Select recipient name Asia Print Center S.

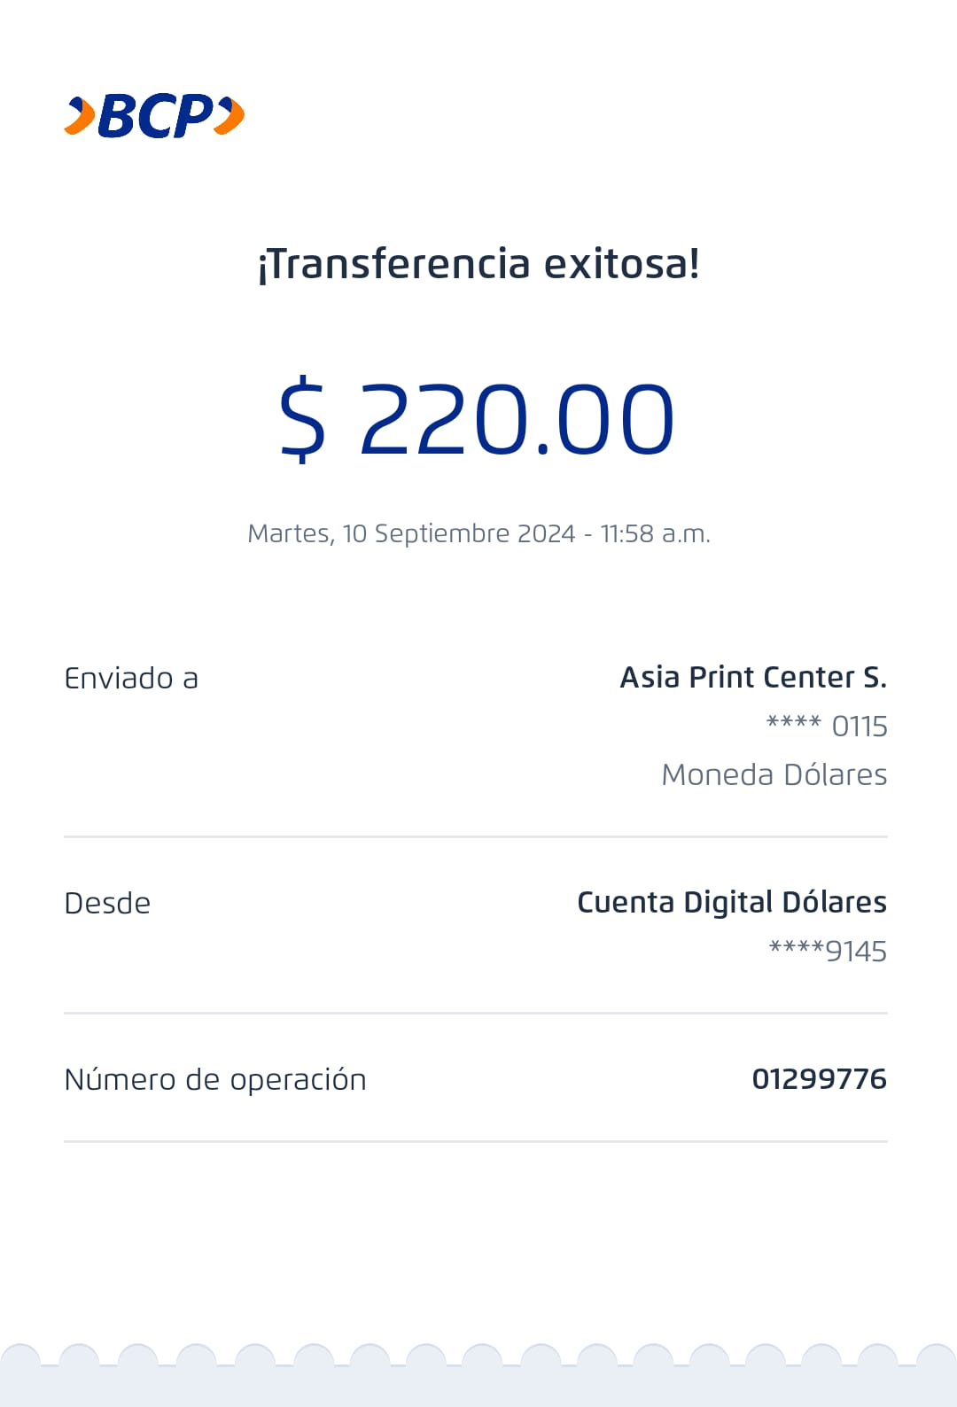coord(753,678)
